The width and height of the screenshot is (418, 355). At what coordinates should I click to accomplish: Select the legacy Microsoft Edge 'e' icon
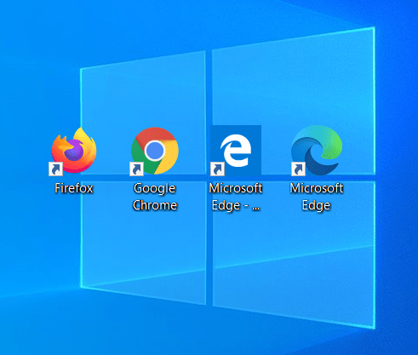[x=236, y=151]
